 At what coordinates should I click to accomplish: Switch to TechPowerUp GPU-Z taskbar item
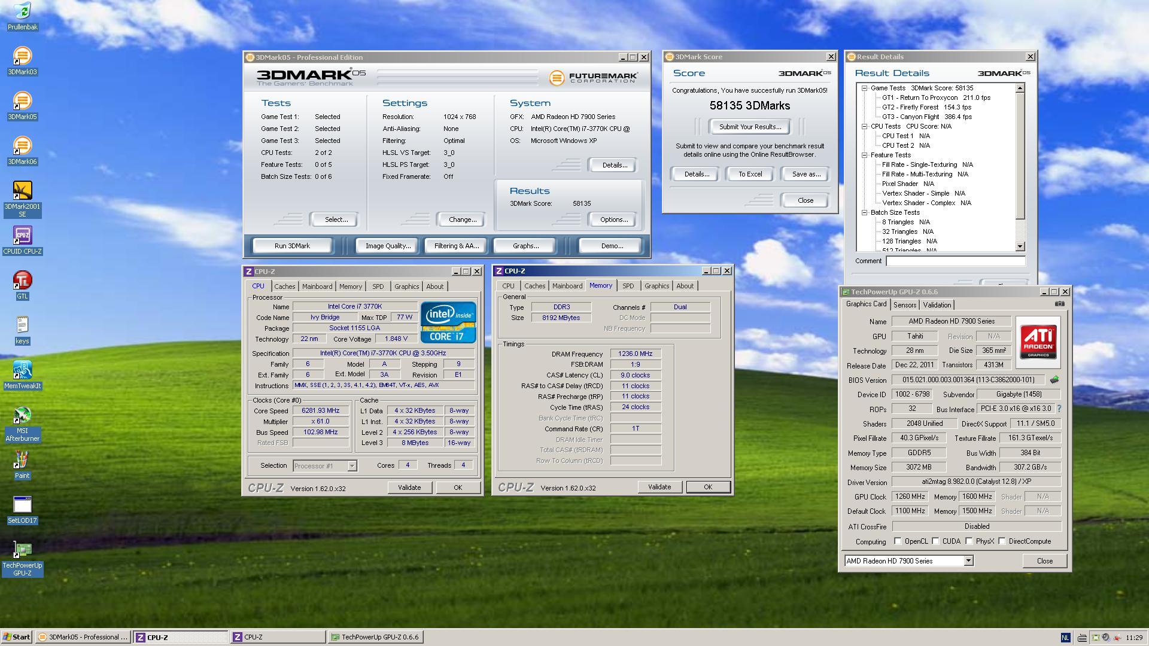click(375, 637)
